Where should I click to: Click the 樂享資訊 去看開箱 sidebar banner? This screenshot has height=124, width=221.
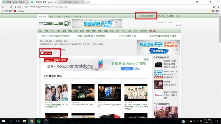158,47
